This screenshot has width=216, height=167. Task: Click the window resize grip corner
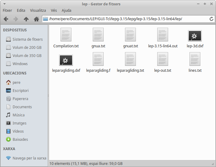[x=213, y=164]
